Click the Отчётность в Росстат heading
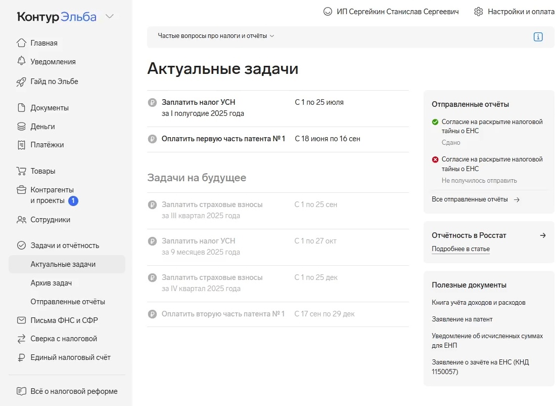 click(469, 235)
